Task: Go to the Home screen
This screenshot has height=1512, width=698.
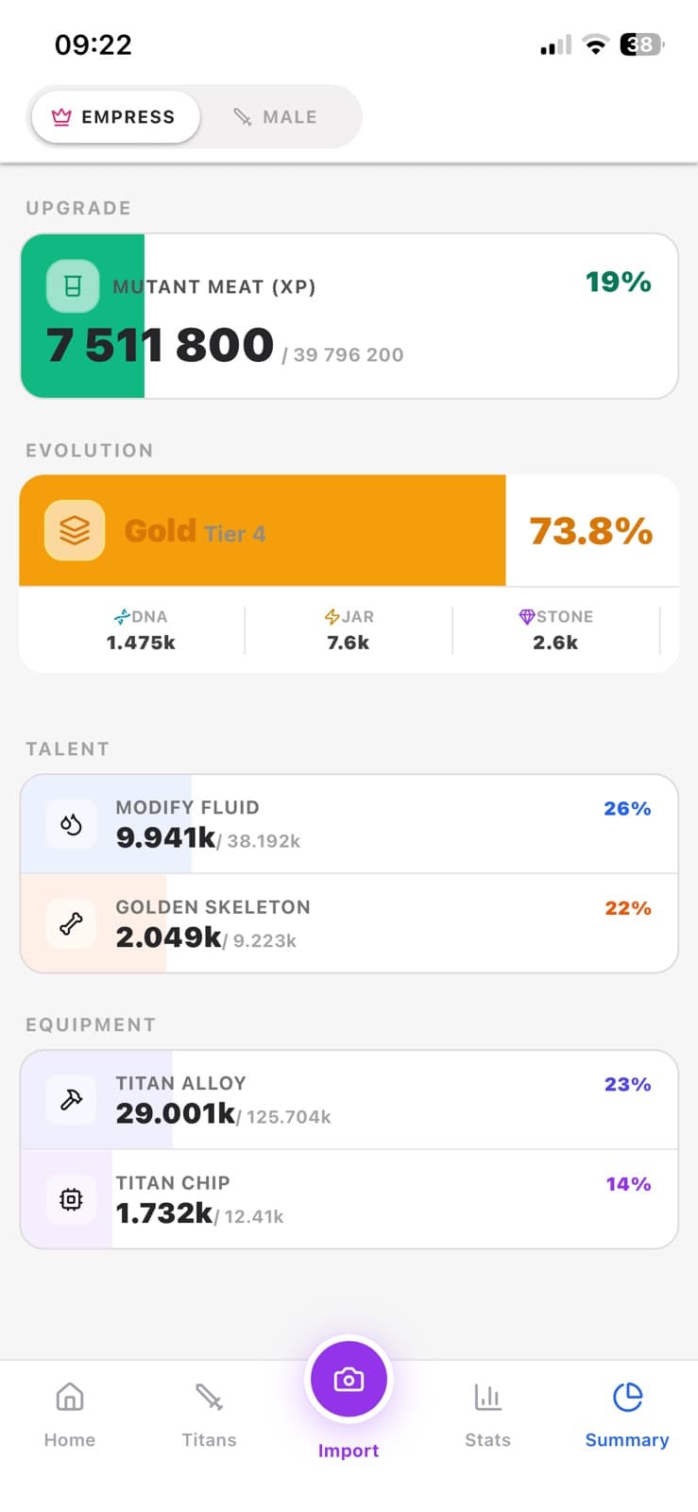Action: (x=70, y=1415)
